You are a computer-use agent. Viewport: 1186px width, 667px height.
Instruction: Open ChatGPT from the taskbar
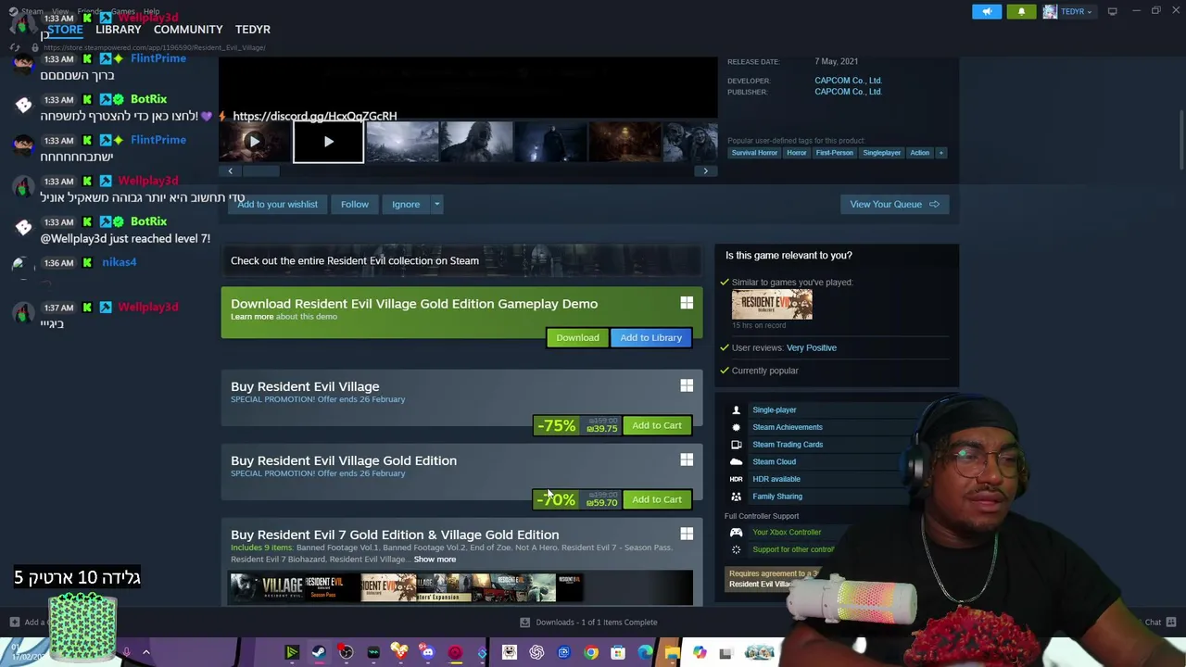tap(536, 653)
